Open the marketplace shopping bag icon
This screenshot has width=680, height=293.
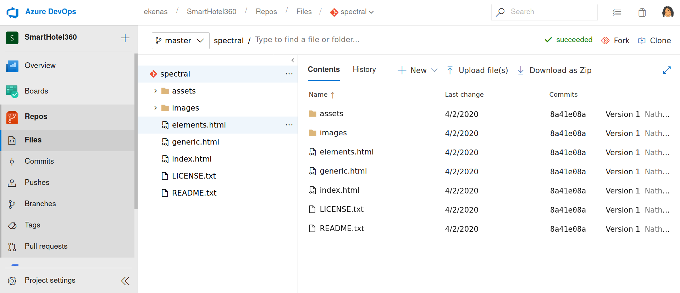pos(642,12)
